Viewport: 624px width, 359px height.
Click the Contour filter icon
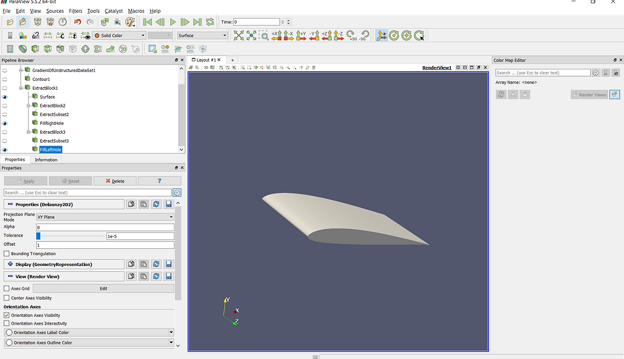click(x=23, y=48)
